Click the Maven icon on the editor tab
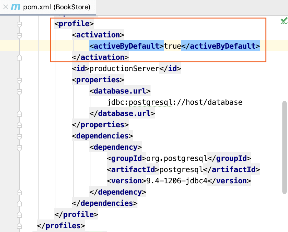The width and height of the screenshot is (288, 232). point(15,7)
